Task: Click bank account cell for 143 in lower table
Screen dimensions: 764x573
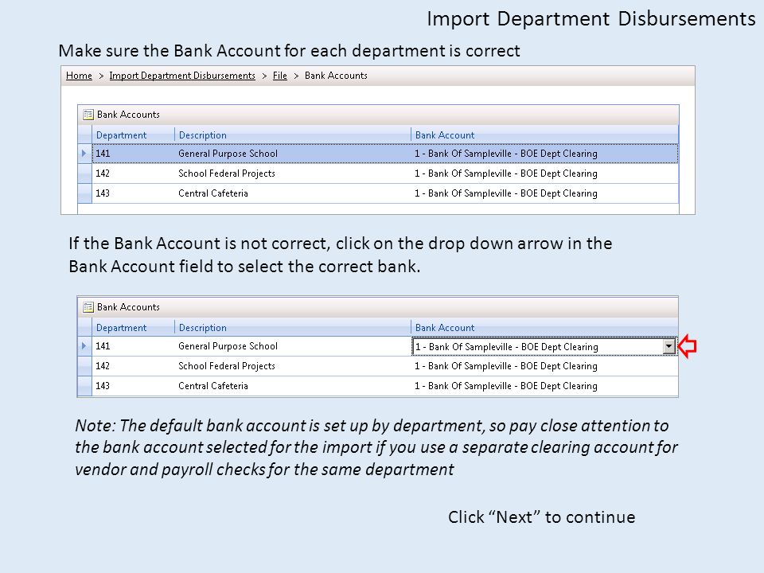Action: click(544, 386)
